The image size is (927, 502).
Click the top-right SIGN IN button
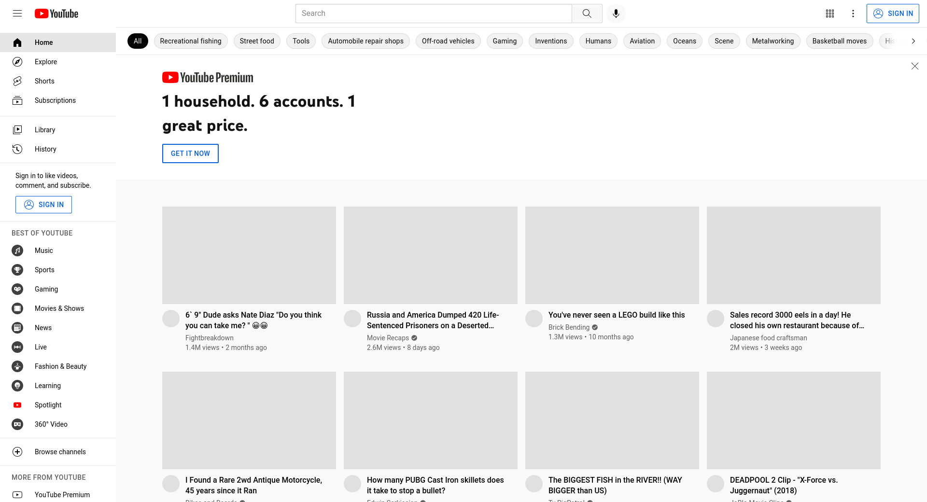pyautogui.click(x=893, y=14)
